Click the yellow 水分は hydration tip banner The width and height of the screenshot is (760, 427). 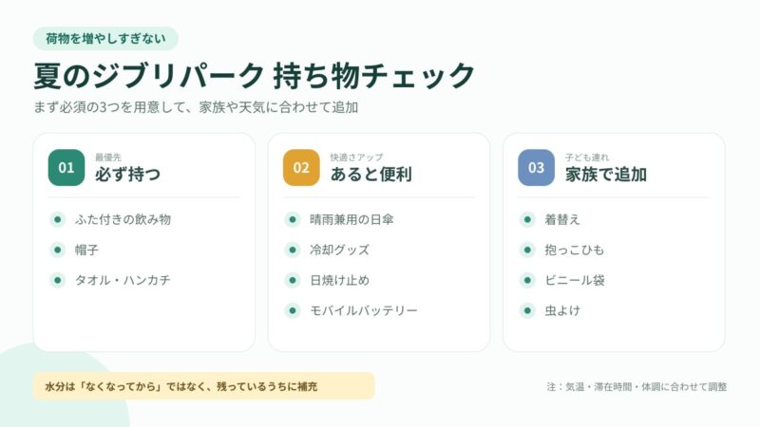coord(203,386)
